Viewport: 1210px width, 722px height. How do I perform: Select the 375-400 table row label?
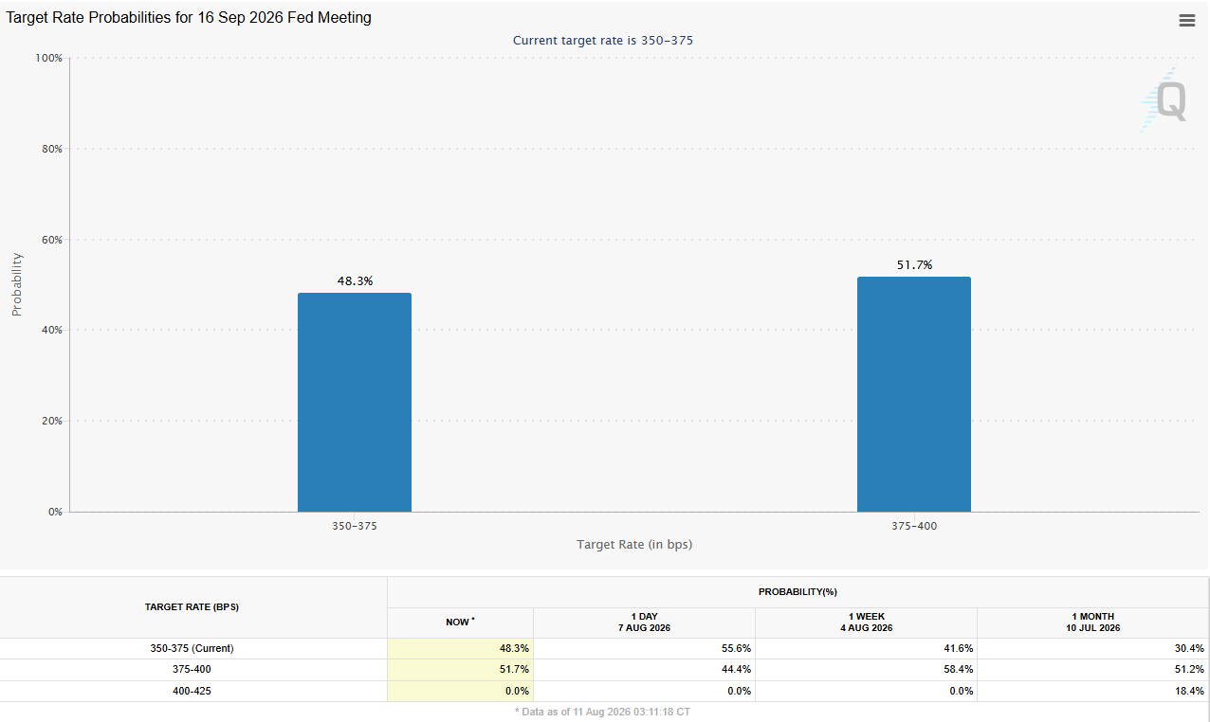pos(192,669)
